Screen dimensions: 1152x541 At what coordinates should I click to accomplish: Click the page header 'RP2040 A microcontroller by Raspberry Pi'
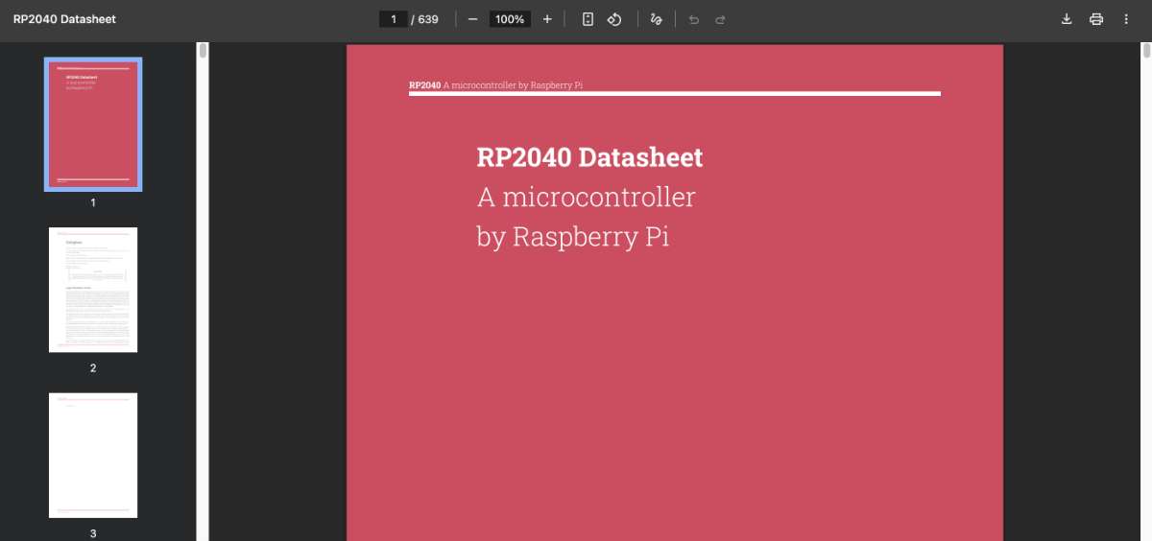pos(495,85)
